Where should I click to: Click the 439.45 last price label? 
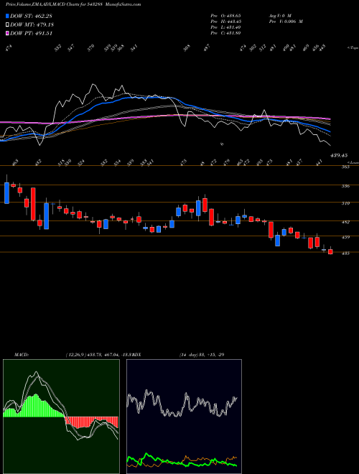click(339, 155)
